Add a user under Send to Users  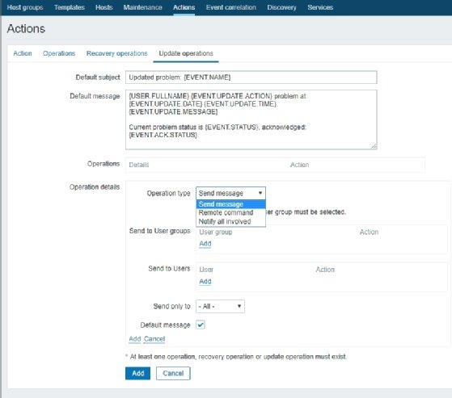pos(205,282)
